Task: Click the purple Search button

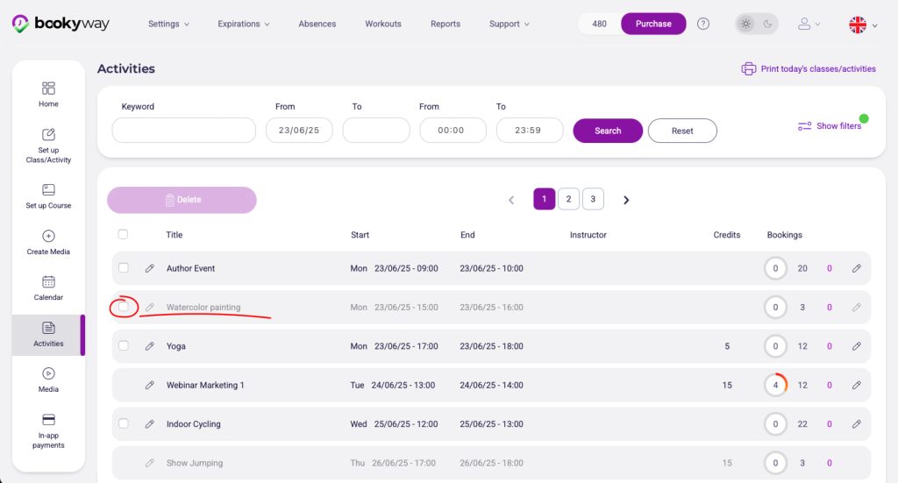Action: click(608, 131)
